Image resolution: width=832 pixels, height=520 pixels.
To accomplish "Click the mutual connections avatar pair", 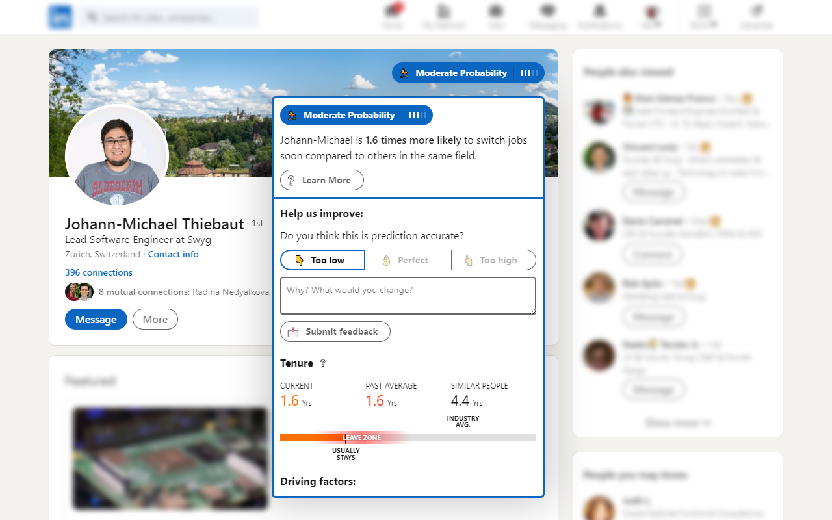I will click(79, 292).
